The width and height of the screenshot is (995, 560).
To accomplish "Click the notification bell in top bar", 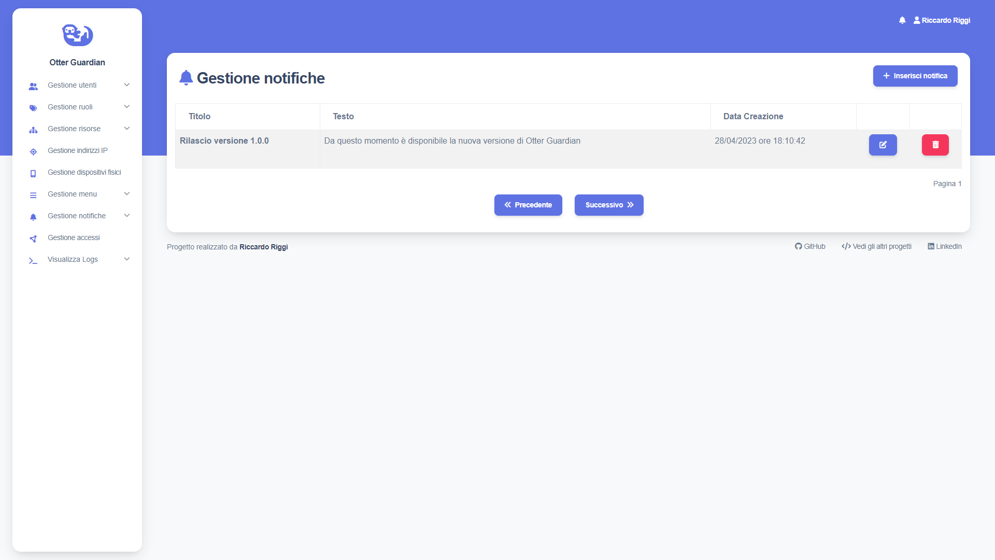I will click(x=902, y=20).
